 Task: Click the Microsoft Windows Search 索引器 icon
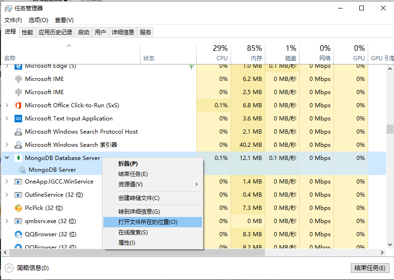click(18, 145)
